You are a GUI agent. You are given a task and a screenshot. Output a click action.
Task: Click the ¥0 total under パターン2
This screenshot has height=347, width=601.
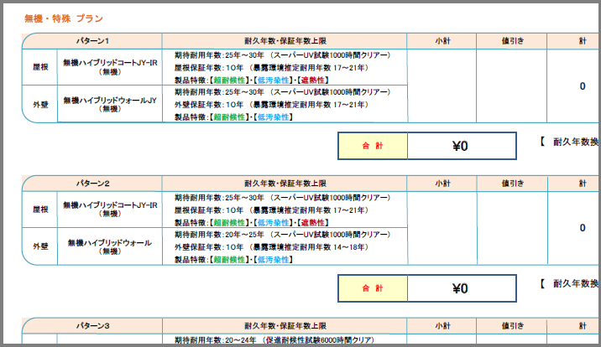(x=460, y=288)
